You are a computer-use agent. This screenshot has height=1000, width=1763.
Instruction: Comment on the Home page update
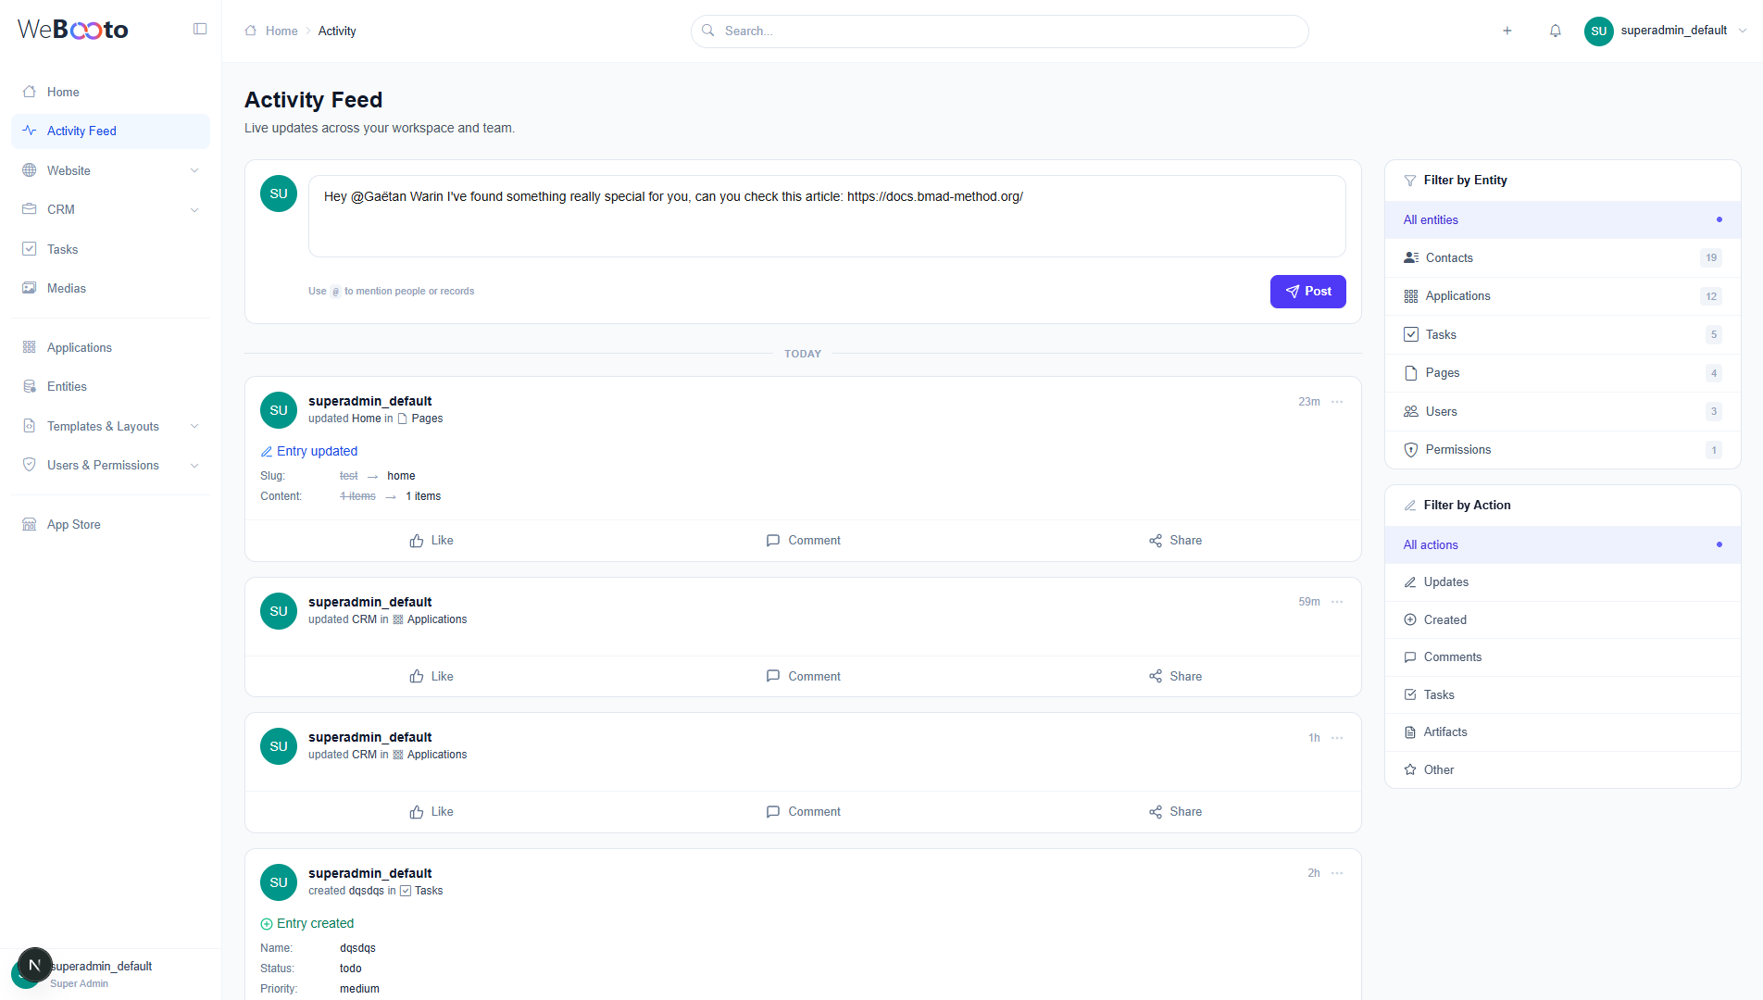(803, 540)
